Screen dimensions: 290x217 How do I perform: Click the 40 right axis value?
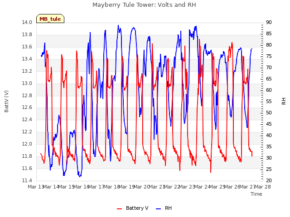(x=269, y=135)
